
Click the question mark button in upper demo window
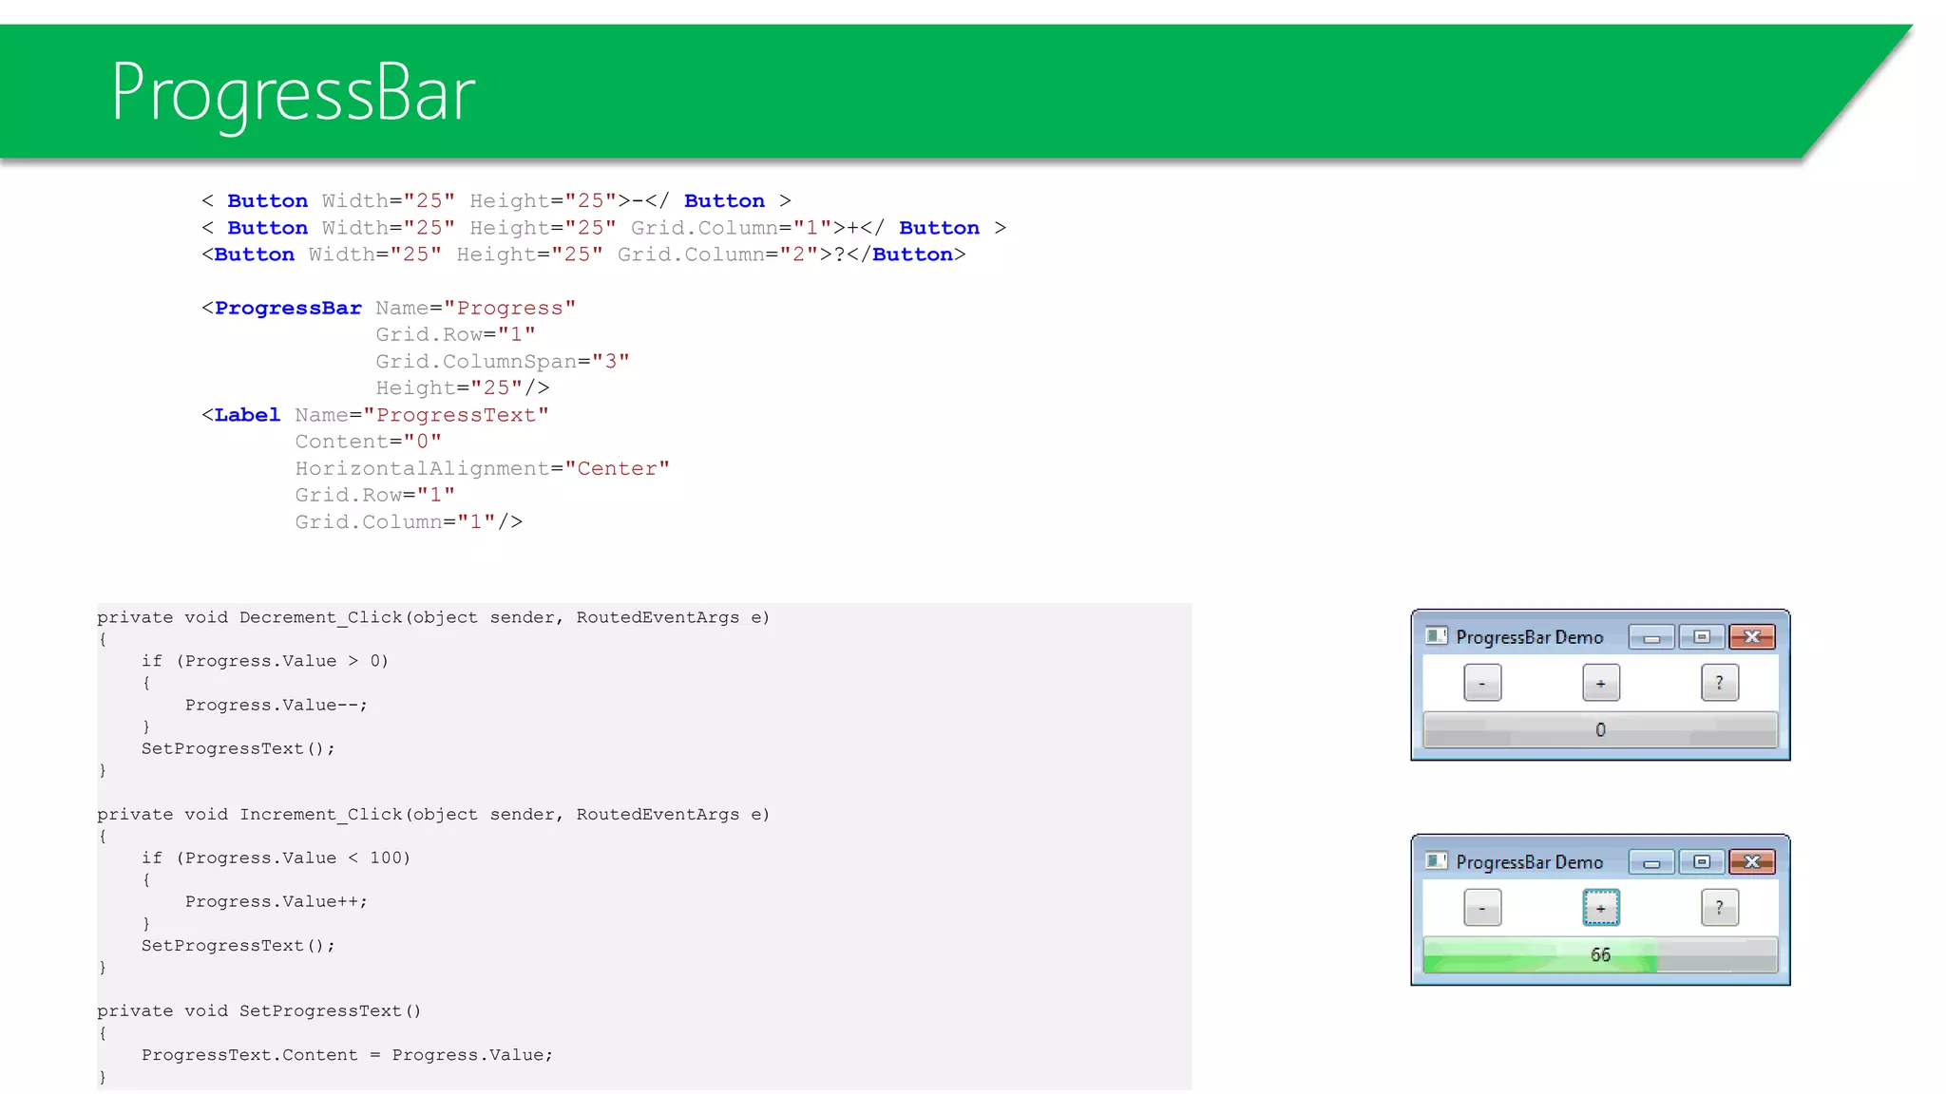tap(1720, 683)
